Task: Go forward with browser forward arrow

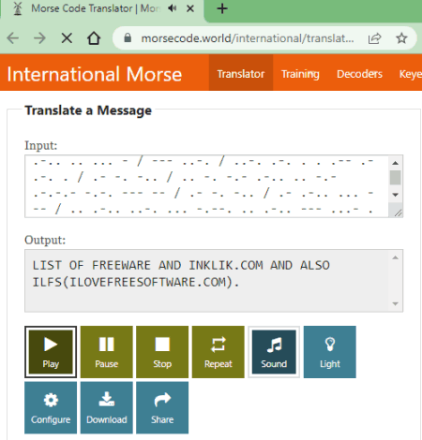Action: click(x=39, y=38)
